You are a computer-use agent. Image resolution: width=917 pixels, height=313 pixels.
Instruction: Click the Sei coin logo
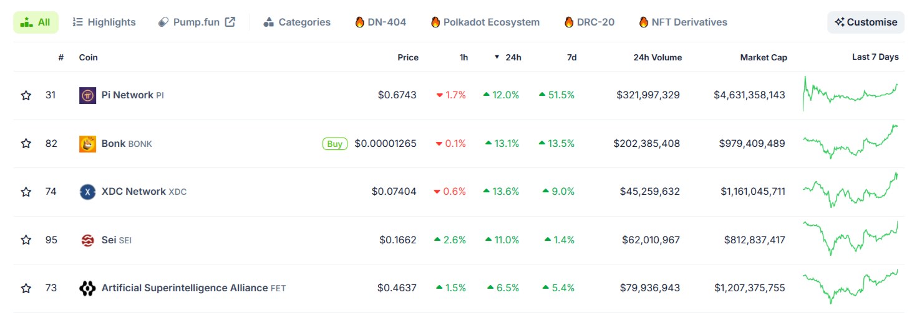[x=87, y=240]
